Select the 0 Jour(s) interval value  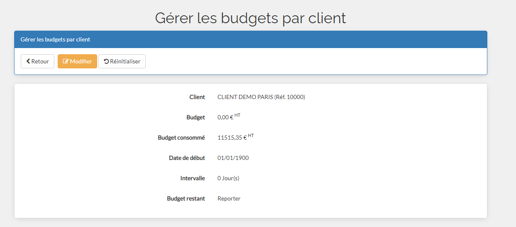coord(228,179)
